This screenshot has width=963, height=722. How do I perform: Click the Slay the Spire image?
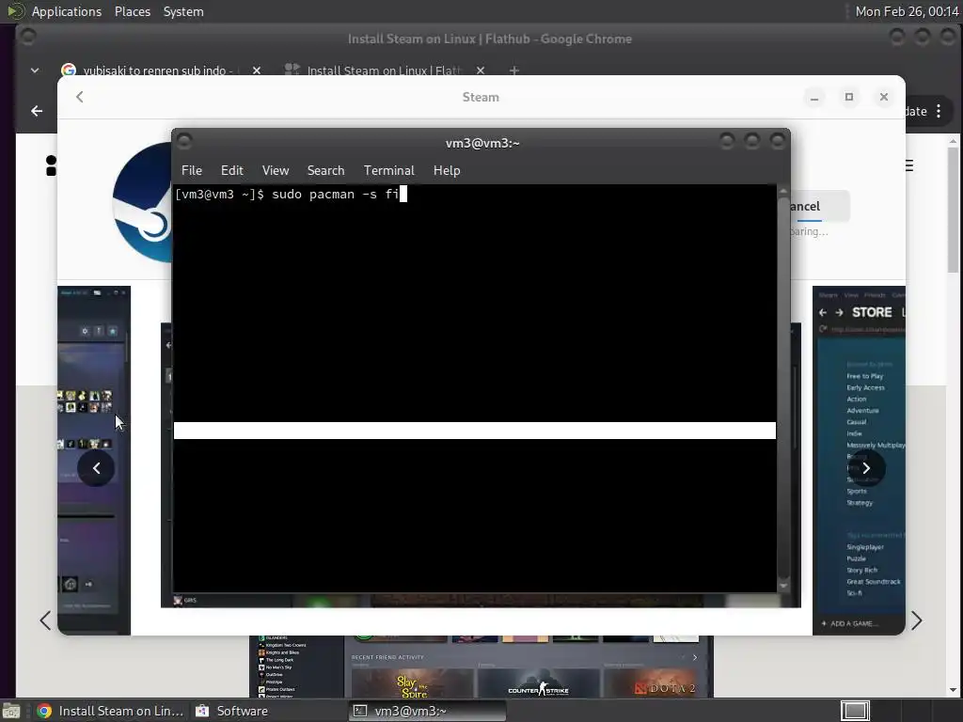[412, 683]
